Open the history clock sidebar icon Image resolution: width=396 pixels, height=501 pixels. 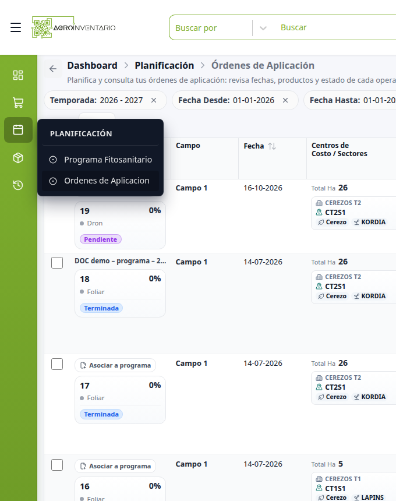(18, 185)
